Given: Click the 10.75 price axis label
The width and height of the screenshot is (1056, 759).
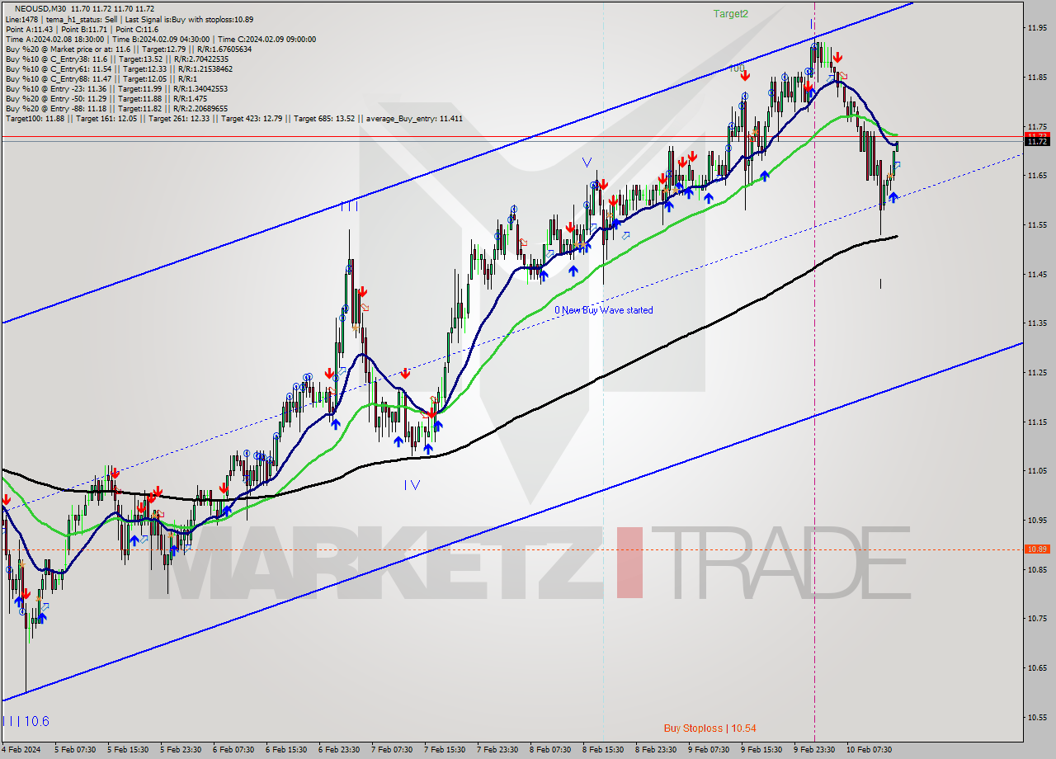Looking at the screenshot, I should (x=1037, y=619).
